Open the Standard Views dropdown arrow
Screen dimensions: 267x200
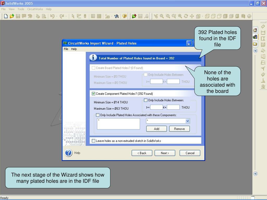pos(202,16)
